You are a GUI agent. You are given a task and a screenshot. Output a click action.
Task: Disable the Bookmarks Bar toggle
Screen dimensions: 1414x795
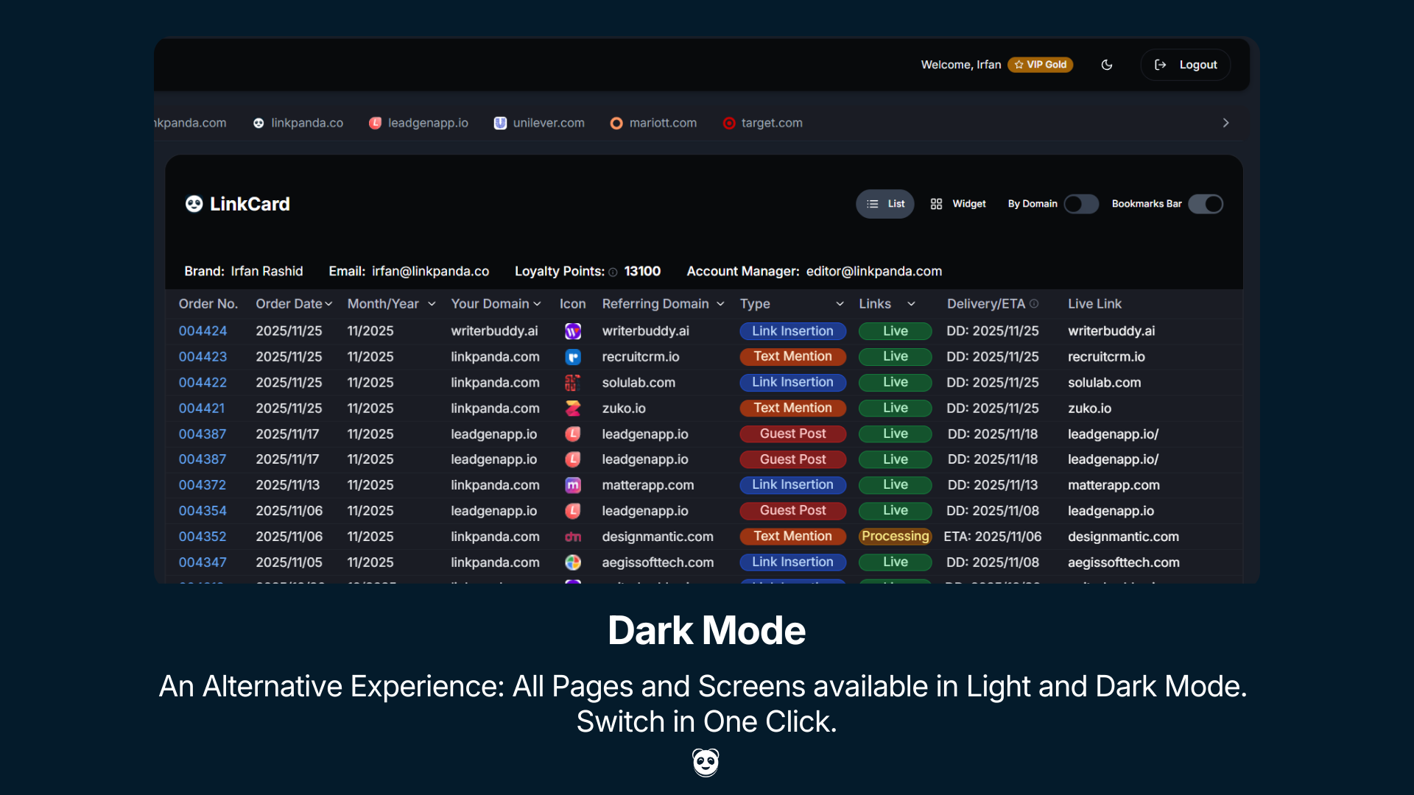1206,204
